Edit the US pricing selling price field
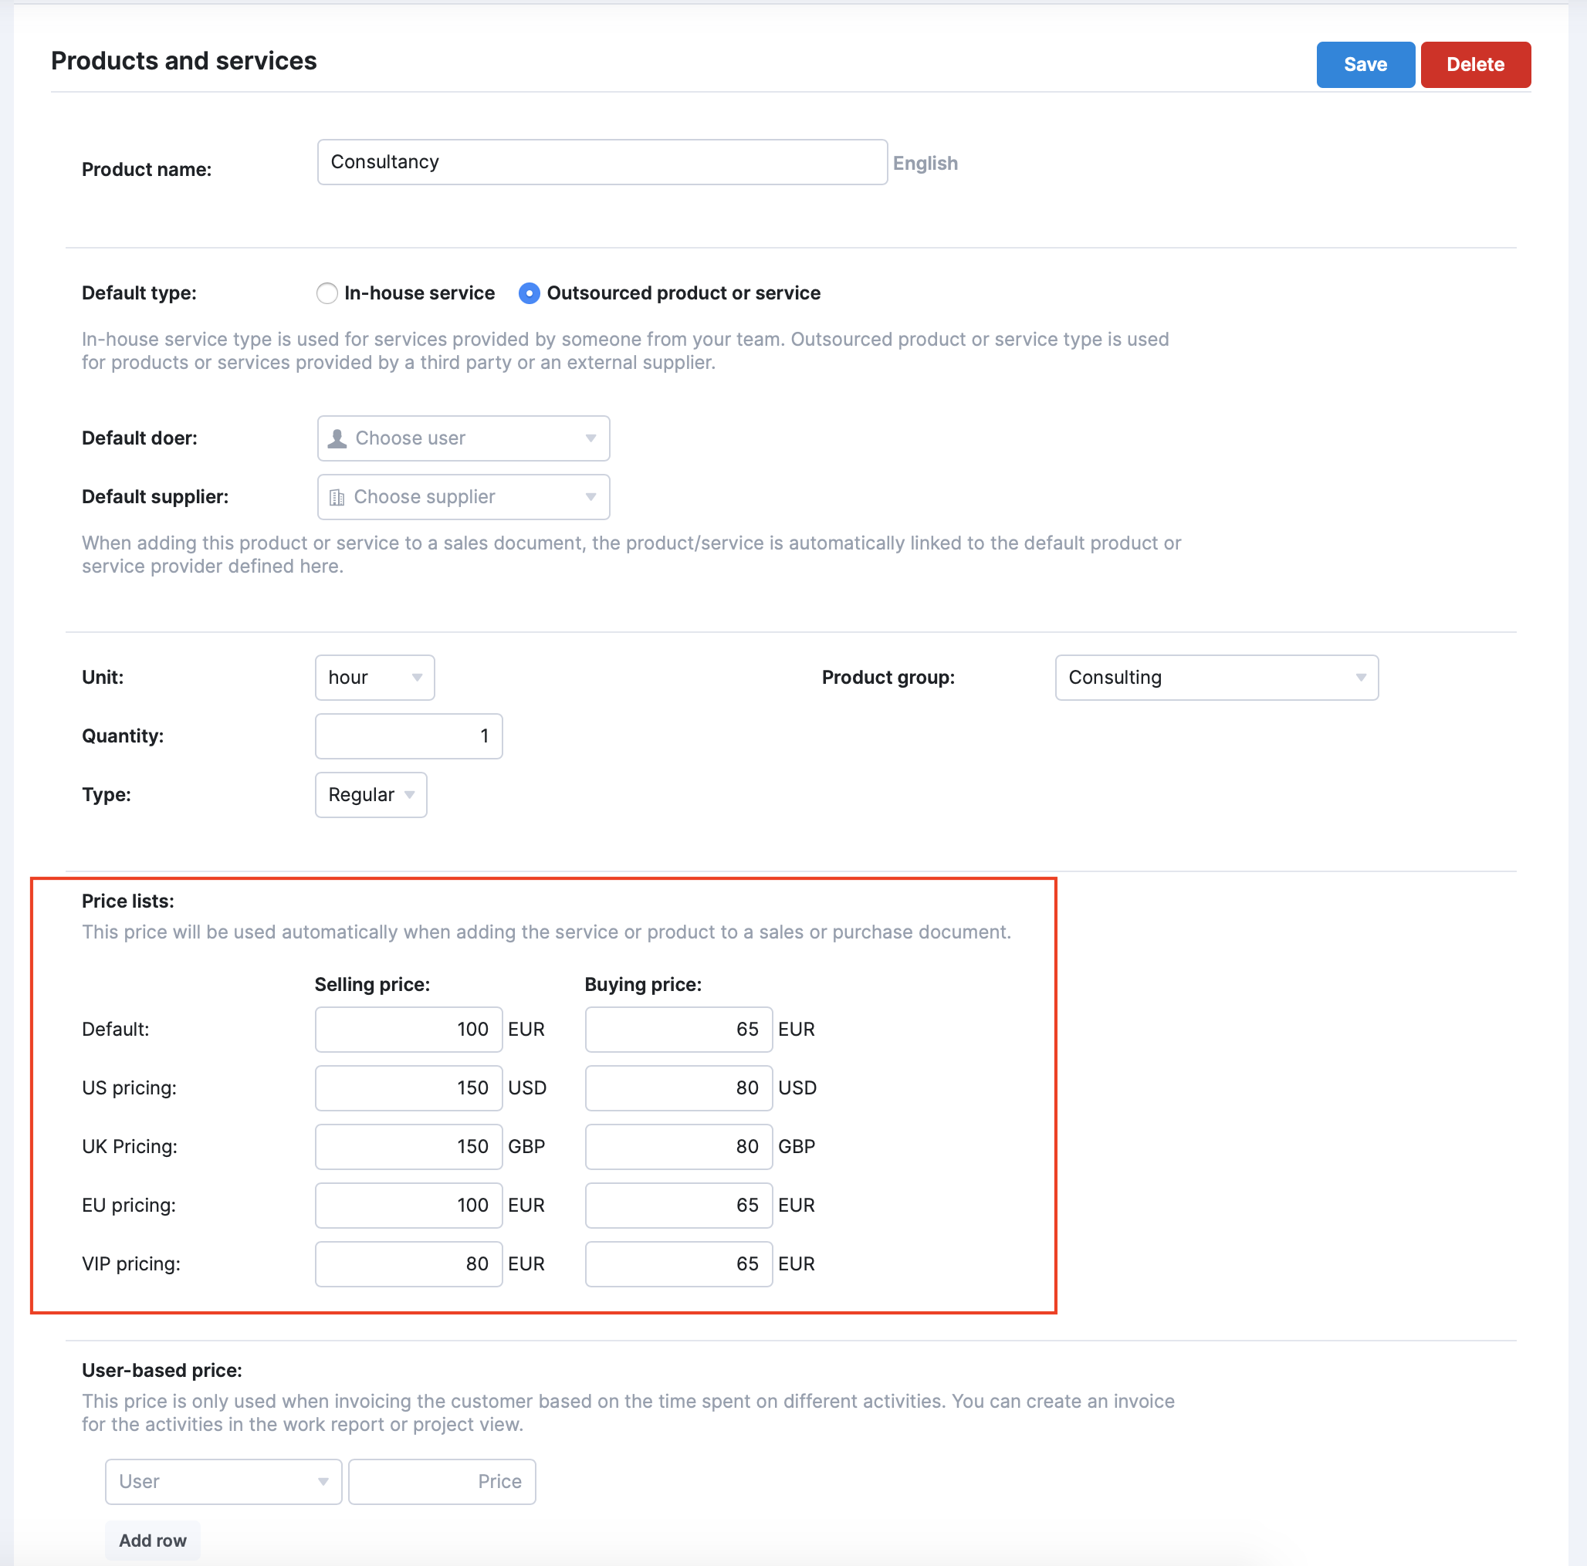This screenshot has height=1566, width=1587. click(408, 1088)
